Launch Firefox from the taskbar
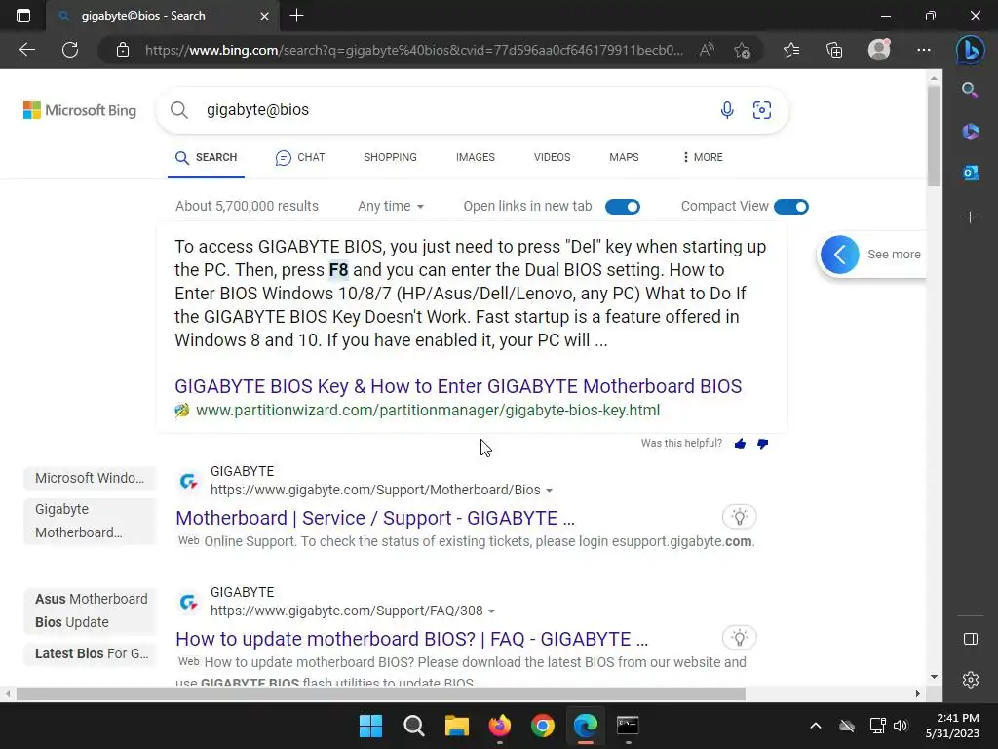 tap(500, 726)
